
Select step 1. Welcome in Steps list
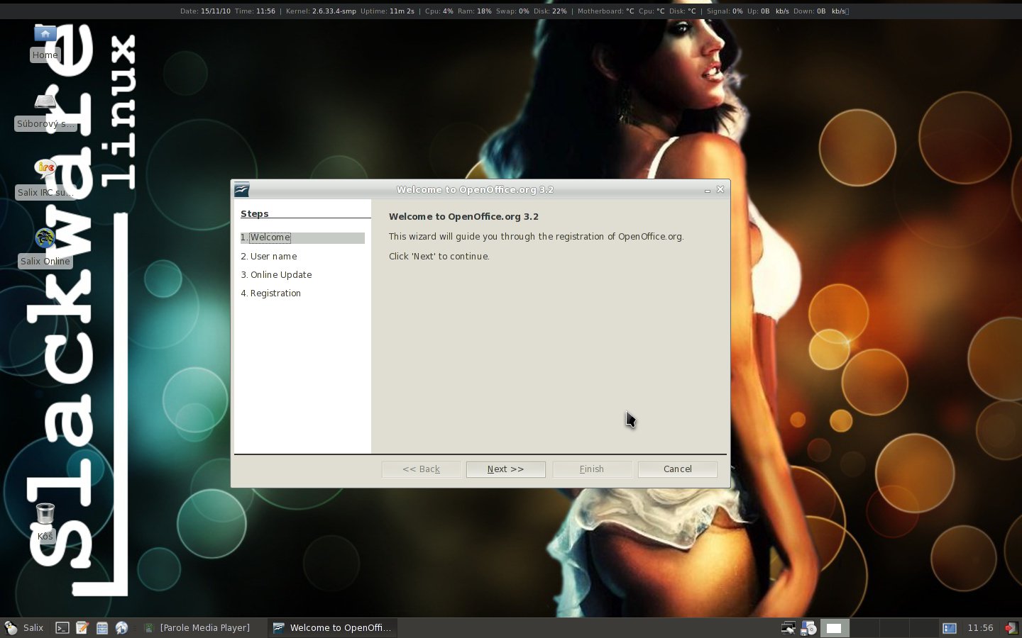point(302,237)
